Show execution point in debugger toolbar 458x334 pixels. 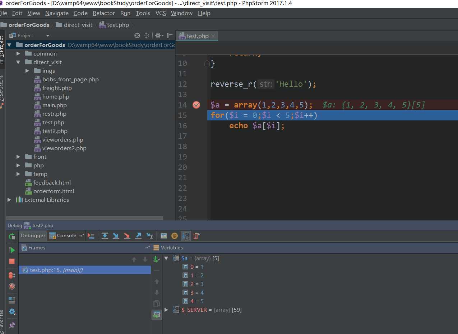tap(91, 235)
